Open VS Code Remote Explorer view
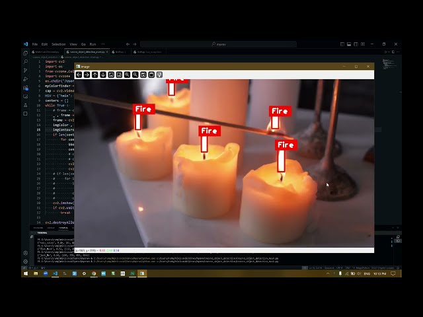 (26, 96)
